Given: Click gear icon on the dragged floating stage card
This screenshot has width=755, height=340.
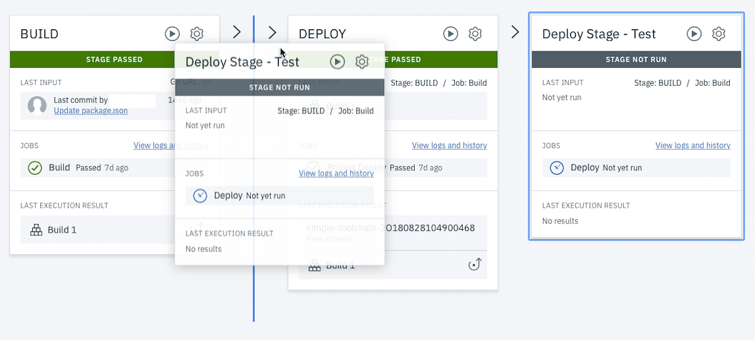Looking at the screenshot, I should point(362,62).
